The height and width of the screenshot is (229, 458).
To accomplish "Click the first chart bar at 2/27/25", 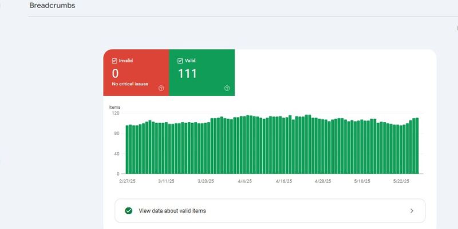I will point(128,149).
